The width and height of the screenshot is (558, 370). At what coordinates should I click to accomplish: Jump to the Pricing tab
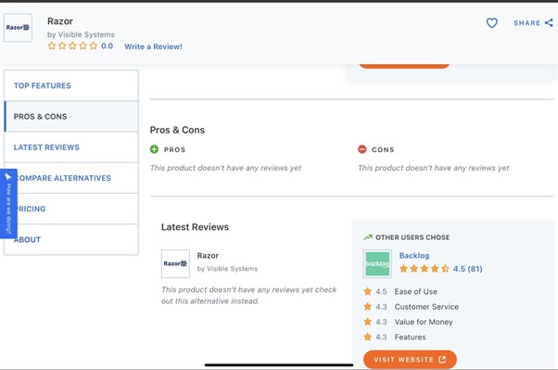coord(71,209)
